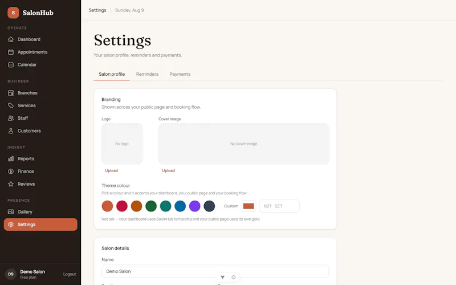Open Staff page from sidebar
Viewport: 456px width, 285px height.
pos(40,118)
